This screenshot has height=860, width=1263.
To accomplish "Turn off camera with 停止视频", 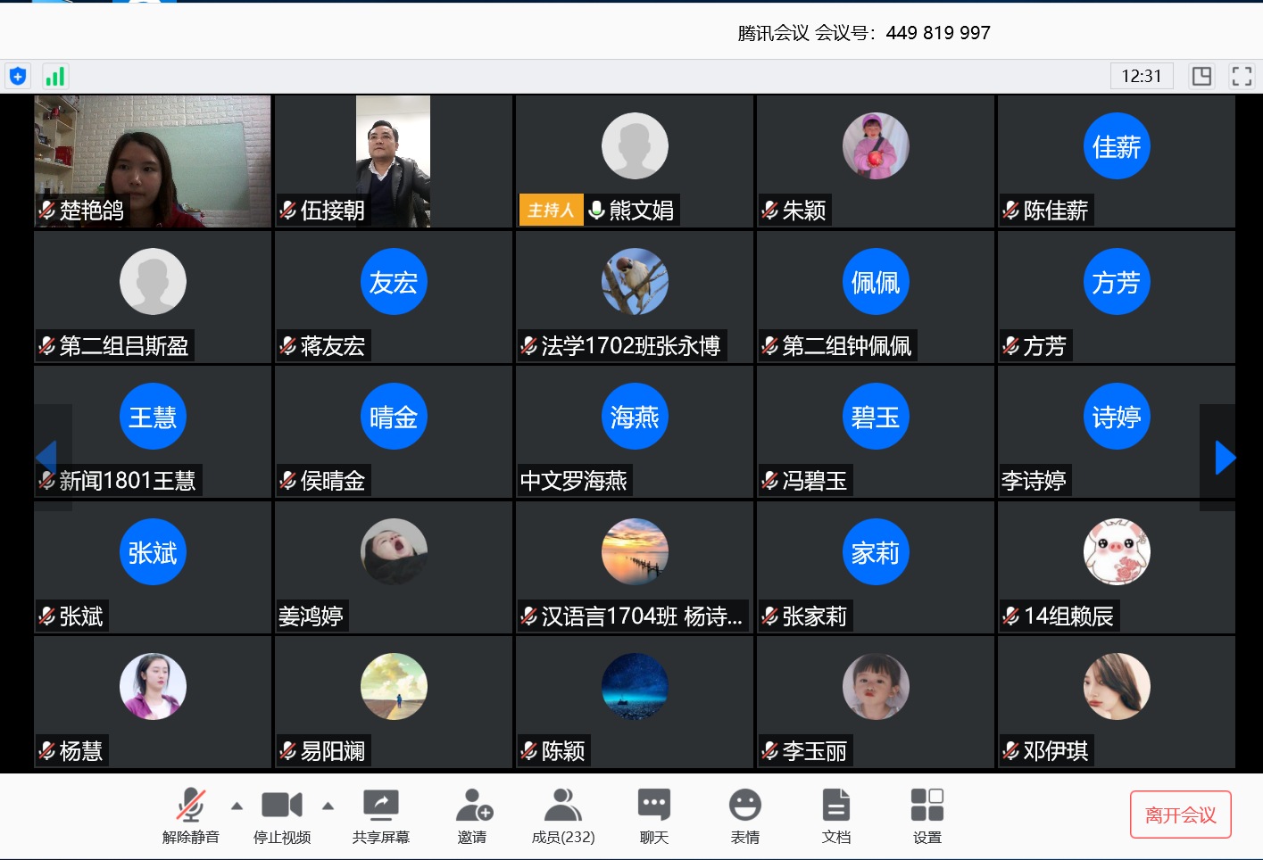I will [x=282, y=815].
